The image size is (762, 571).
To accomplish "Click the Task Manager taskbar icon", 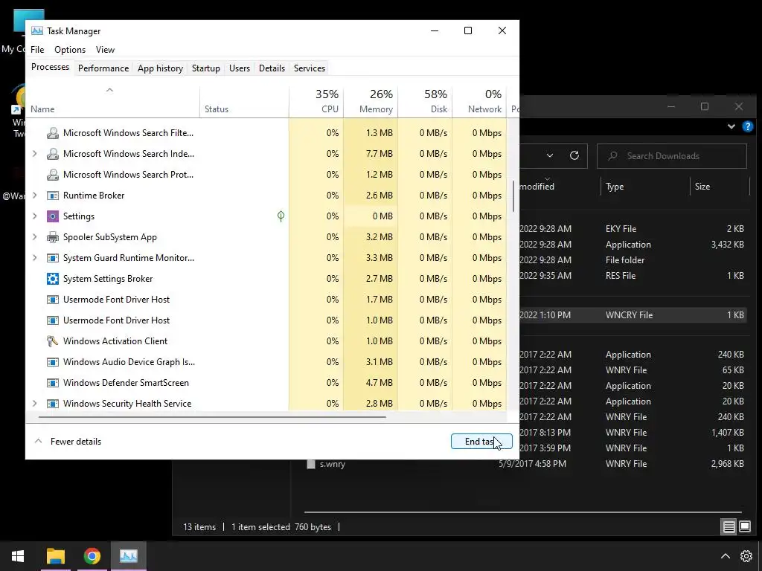I will tap(128, 556).
